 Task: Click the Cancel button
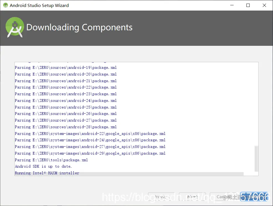pos(223,197)
